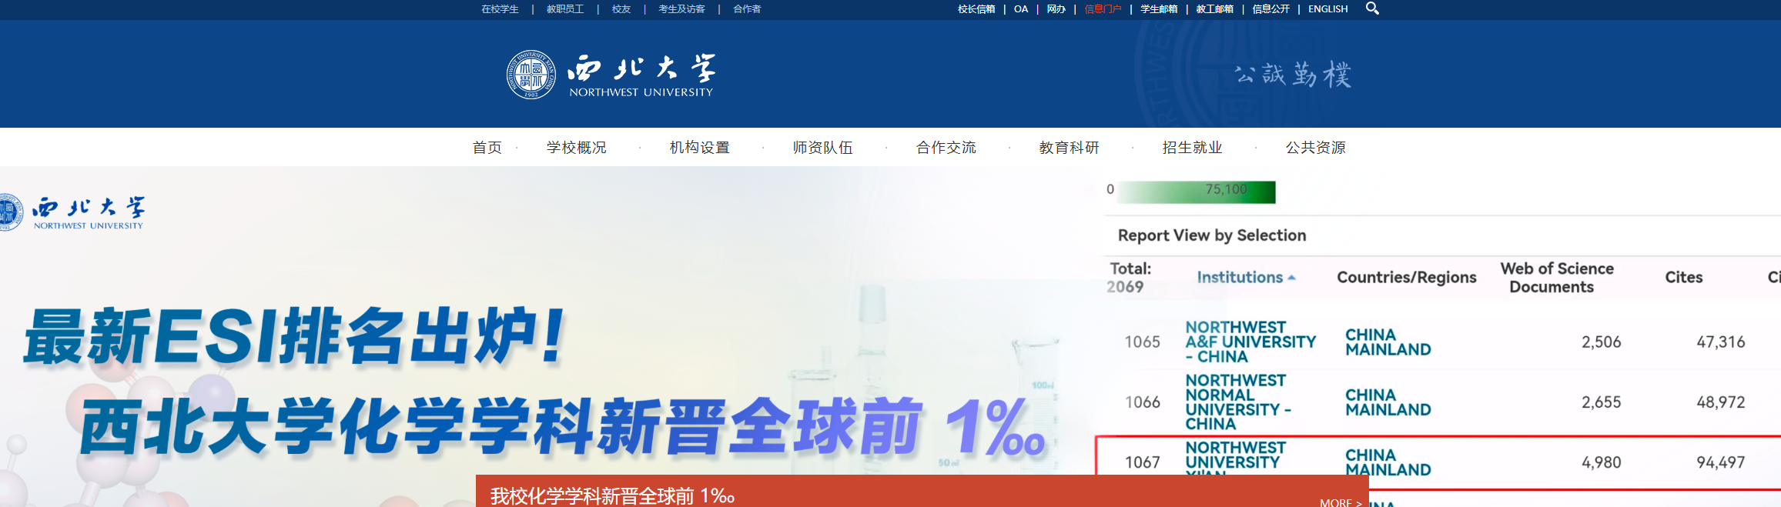Open the 师资队伍 menu

coord(823,148)
